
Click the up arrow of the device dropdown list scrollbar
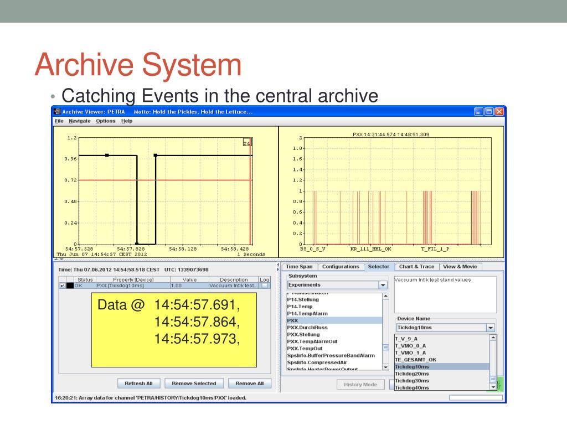coord(493,338)
